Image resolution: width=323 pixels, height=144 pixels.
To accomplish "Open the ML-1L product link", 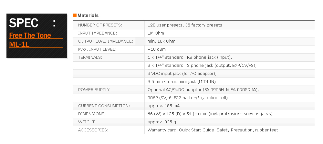I will pos(19,44).
